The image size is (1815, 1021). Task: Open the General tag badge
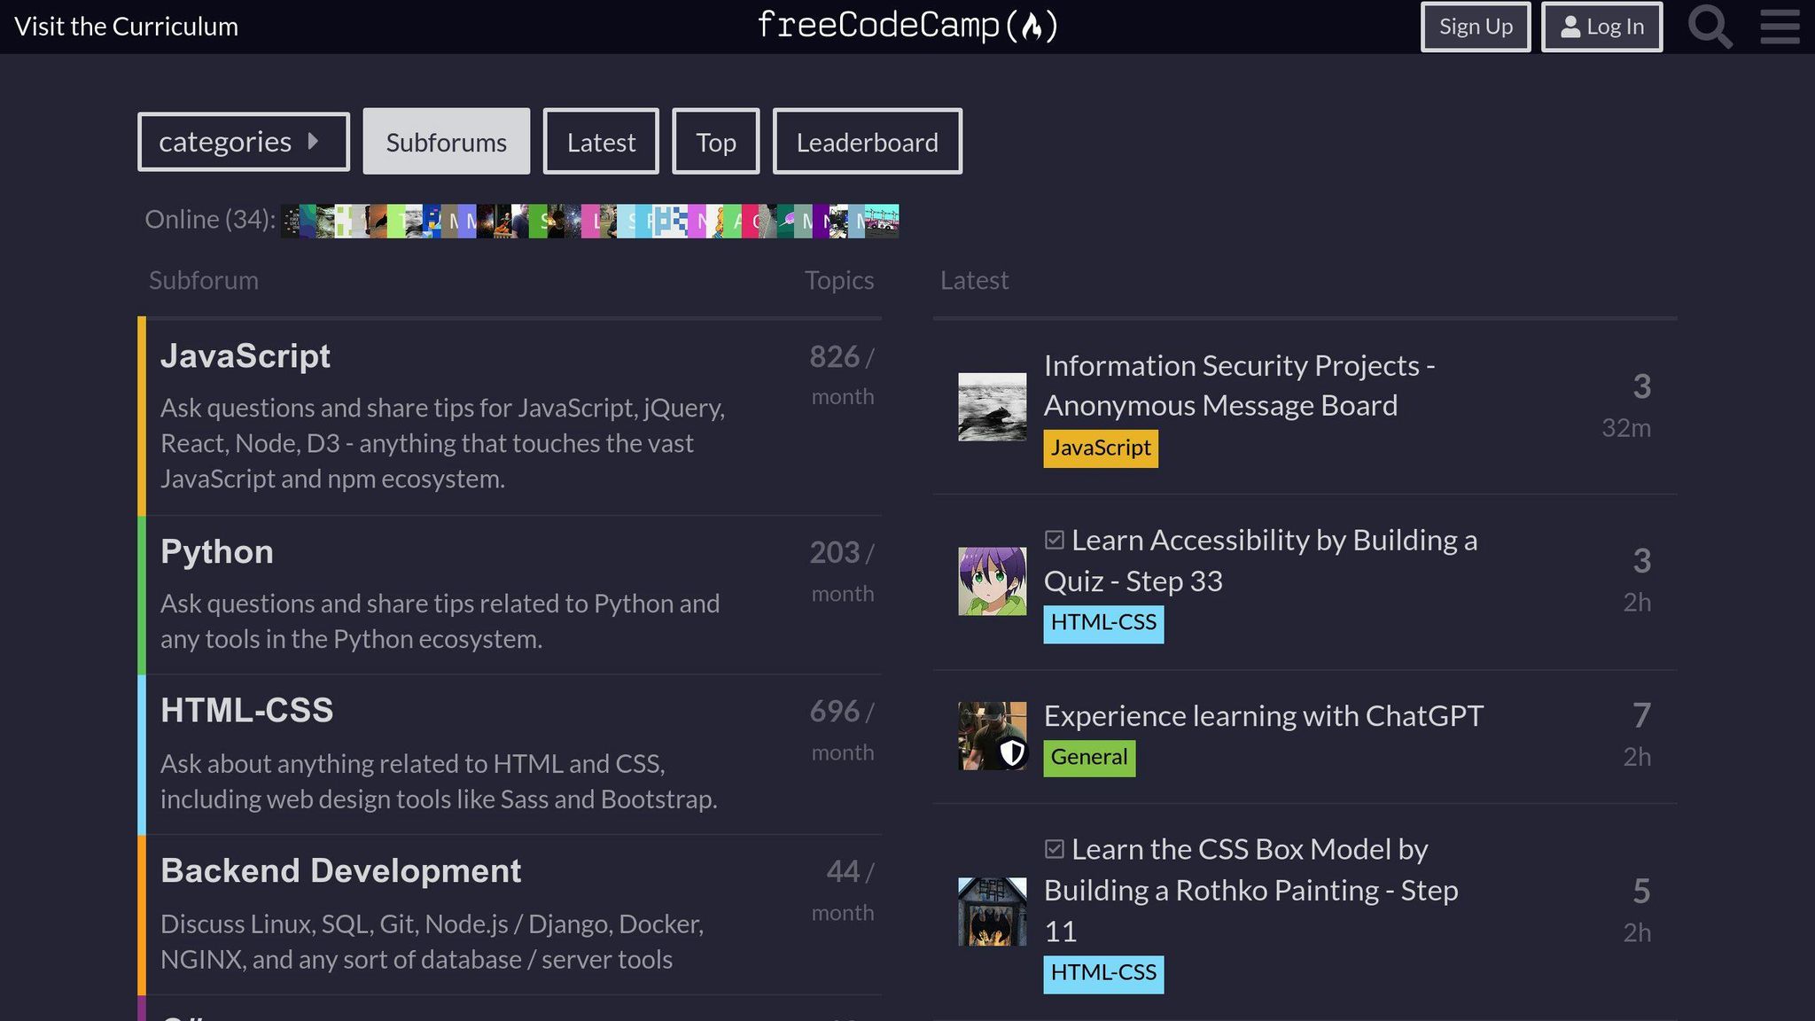(1089, 757)
